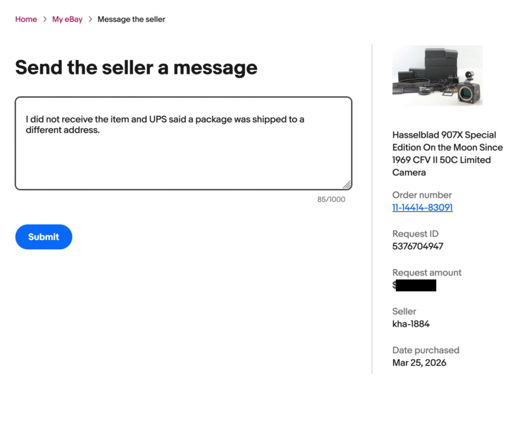527x425 pixels.
Task: View the Hasselblad camera product thumbnail
Action: 437,74
